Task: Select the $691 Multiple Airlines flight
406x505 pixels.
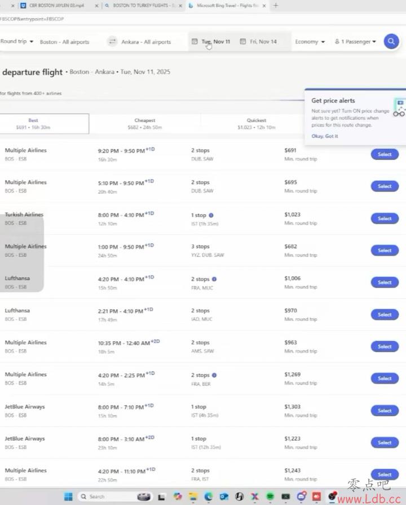Action: click(385, 154)
